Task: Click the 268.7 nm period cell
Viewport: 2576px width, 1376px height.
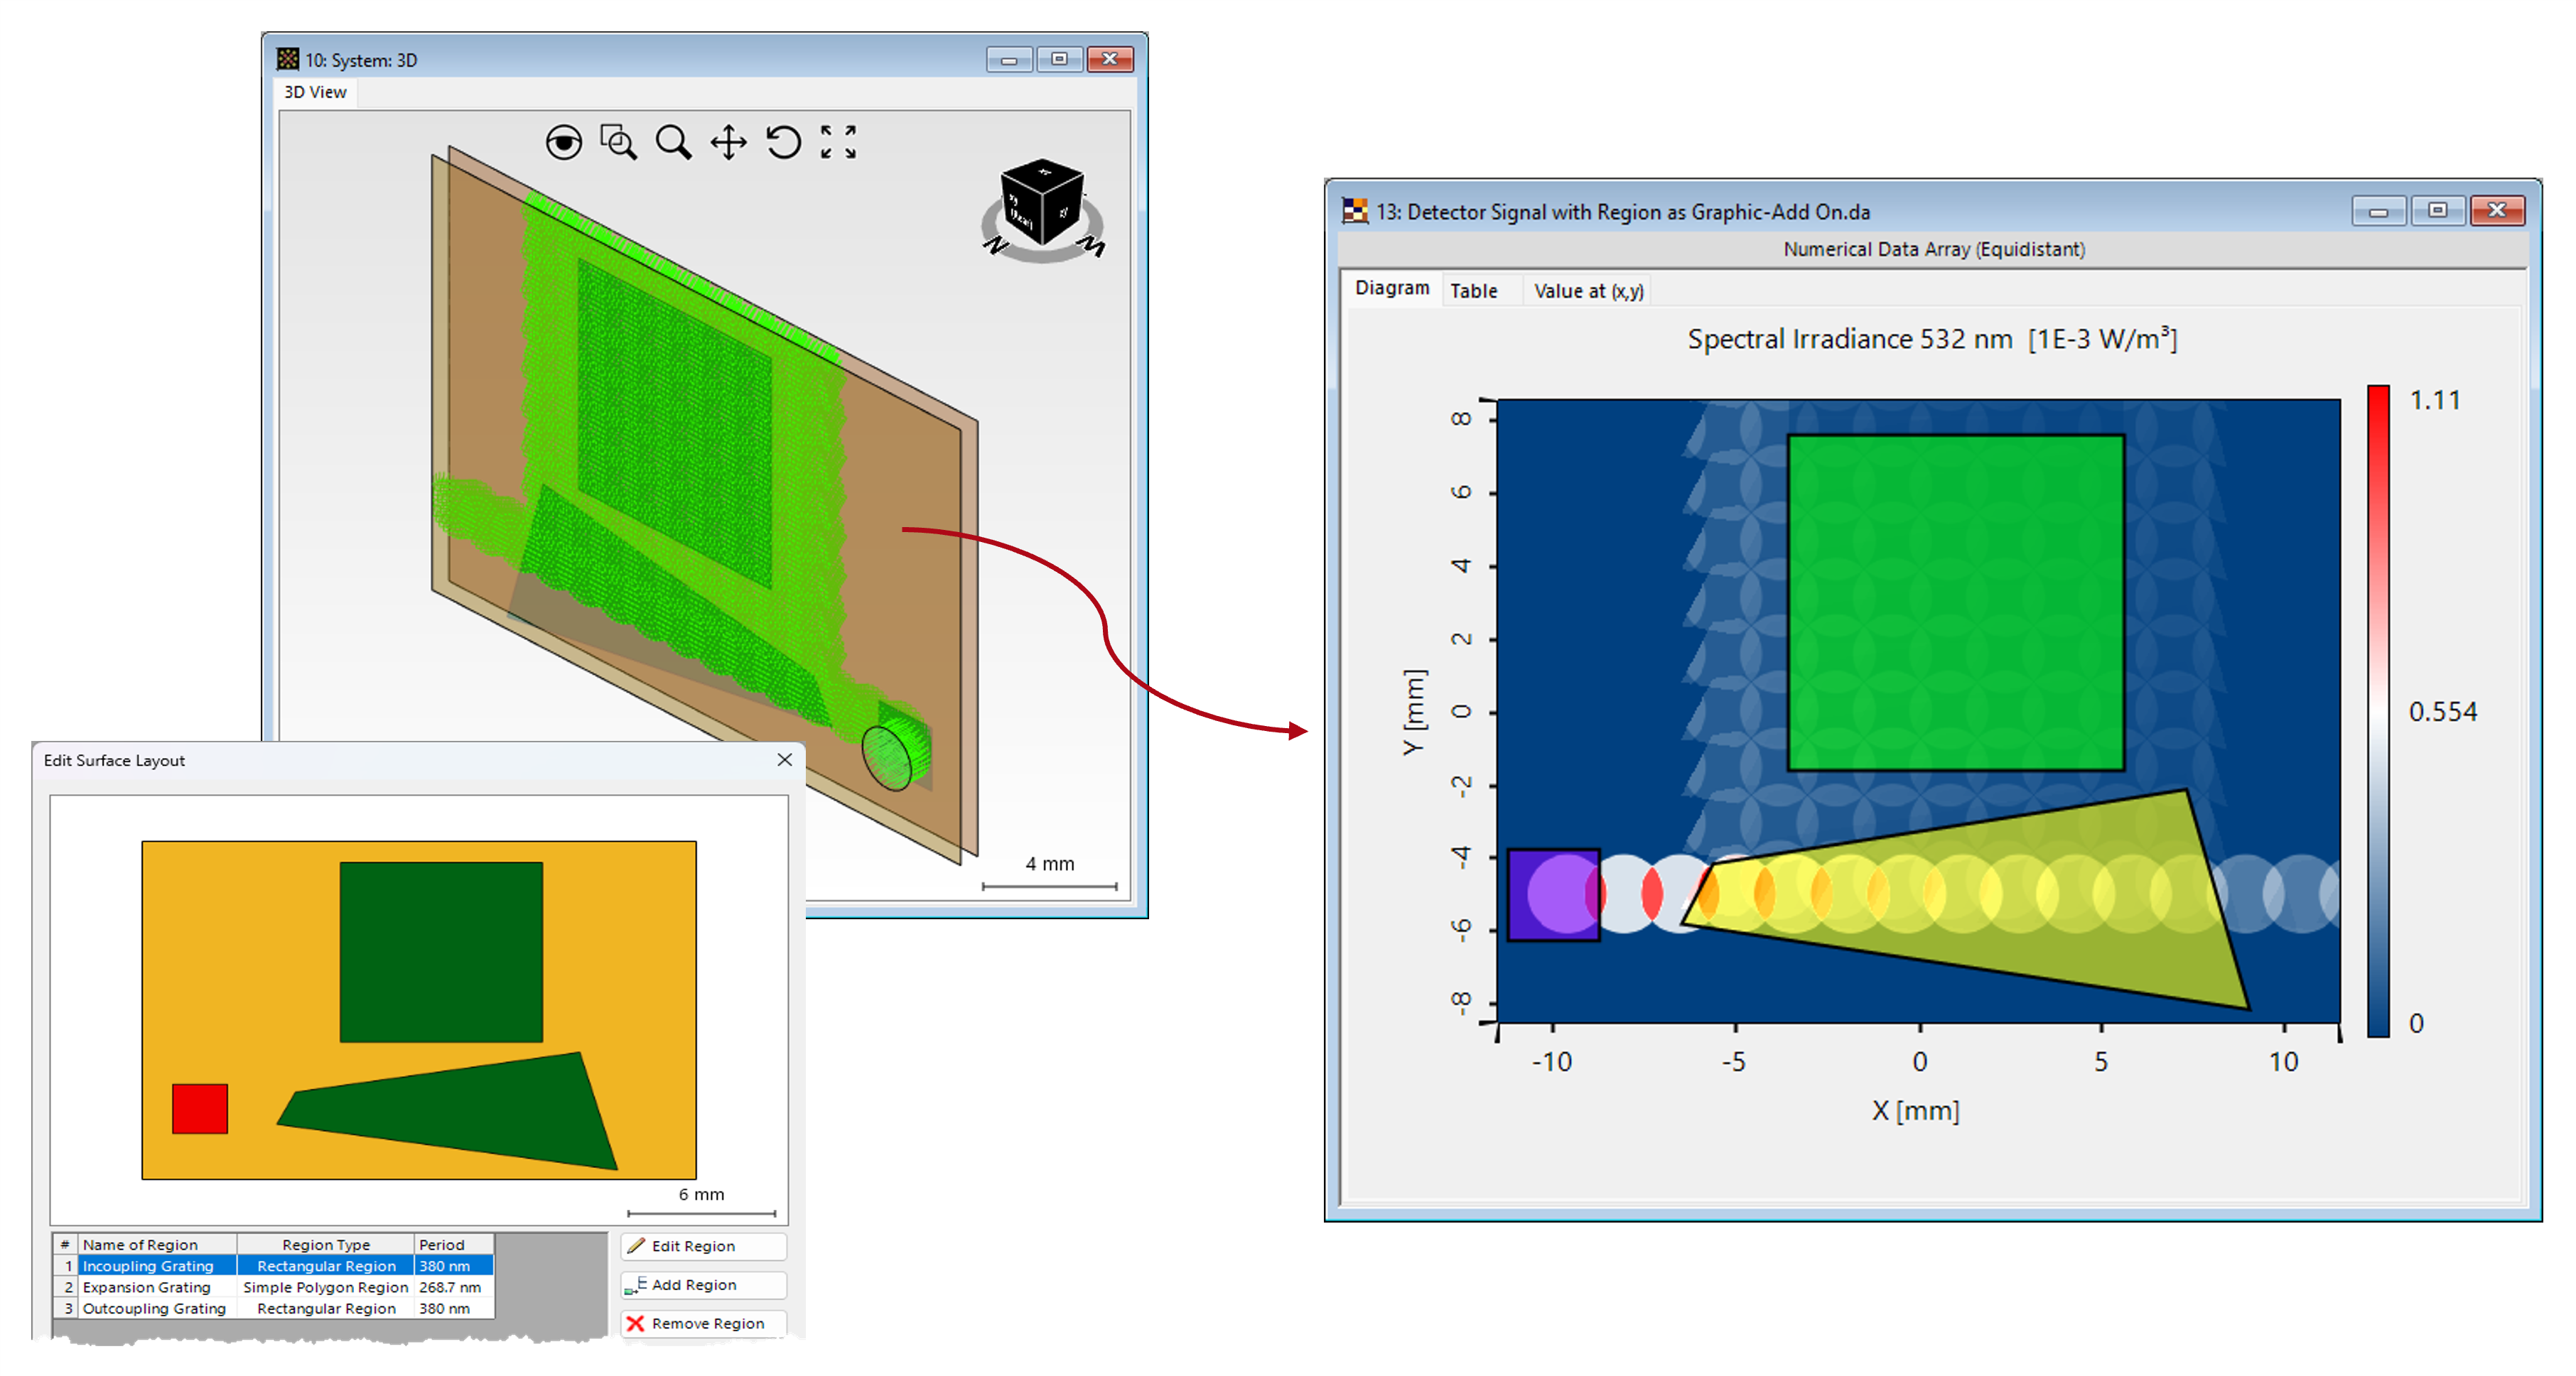Action: pos(450,1287)
